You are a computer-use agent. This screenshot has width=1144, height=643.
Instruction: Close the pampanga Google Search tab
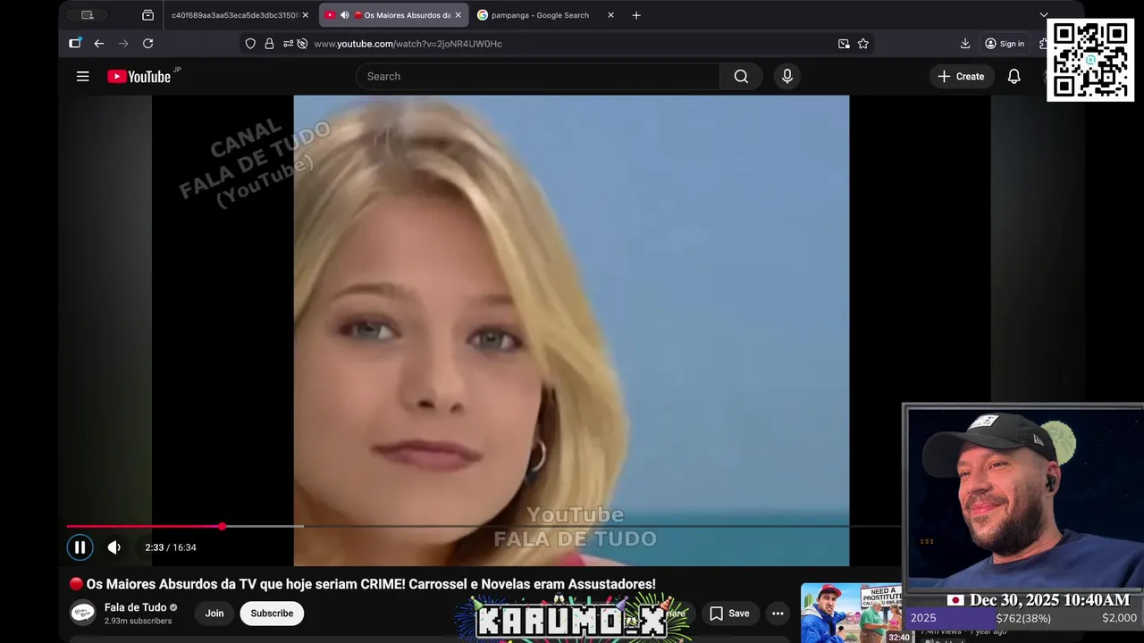[610, 15]
